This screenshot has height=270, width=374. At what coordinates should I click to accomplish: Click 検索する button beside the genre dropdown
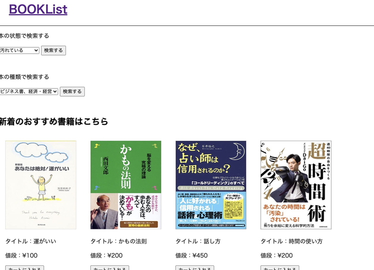(72, 91)
